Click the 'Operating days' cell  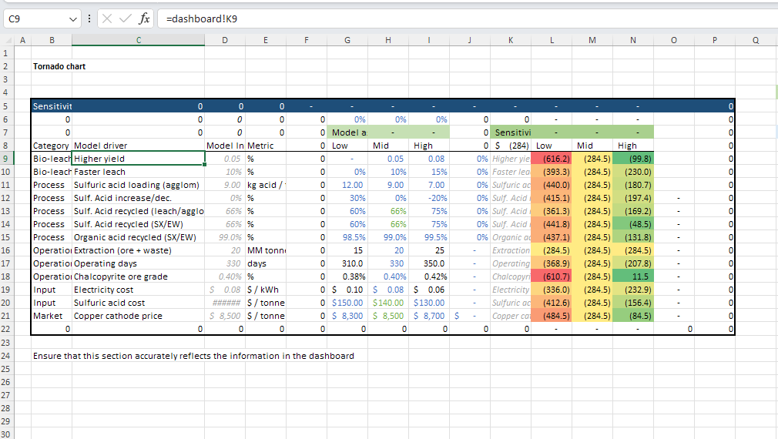point(139,263)
